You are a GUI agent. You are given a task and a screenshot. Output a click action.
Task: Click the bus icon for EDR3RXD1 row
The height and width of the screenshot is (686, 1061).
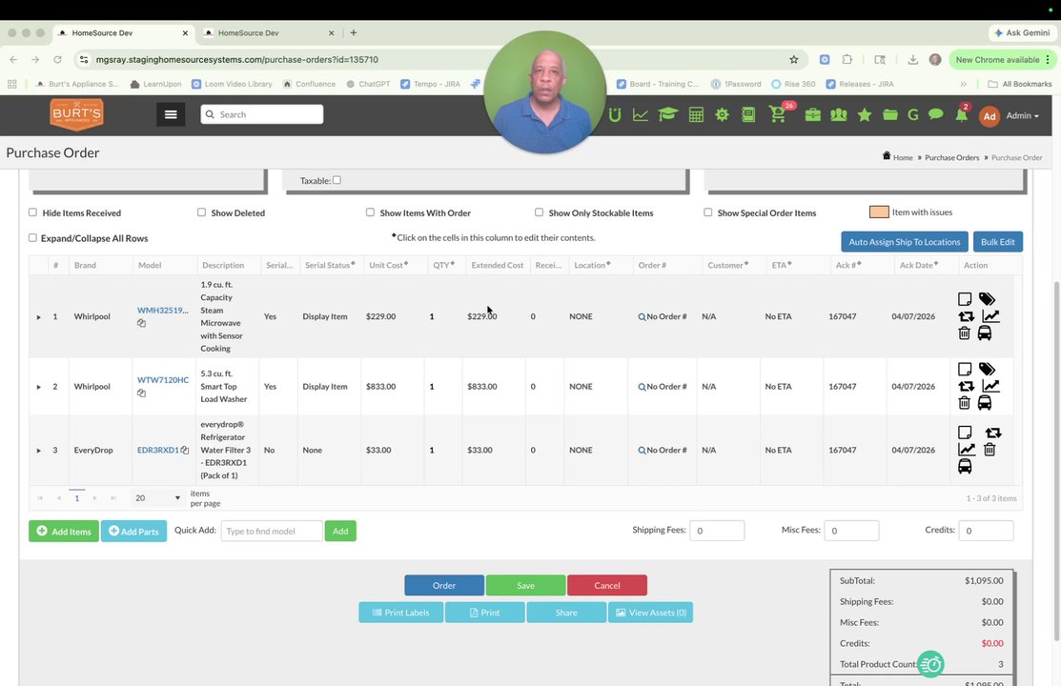pos(965,466)
